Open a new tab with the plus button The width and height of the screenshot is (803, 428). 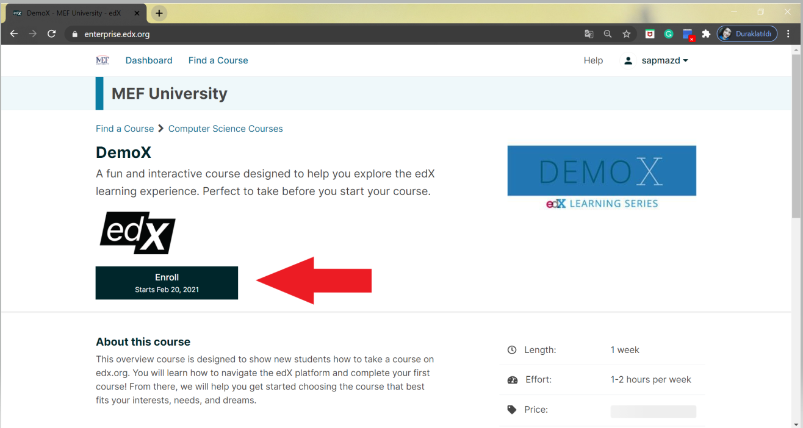coord(159,13)
